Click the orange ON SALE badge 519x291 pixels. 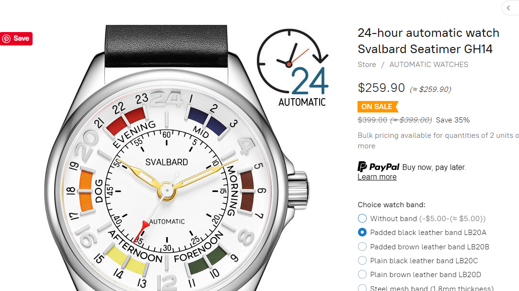[x=378, y=107]
